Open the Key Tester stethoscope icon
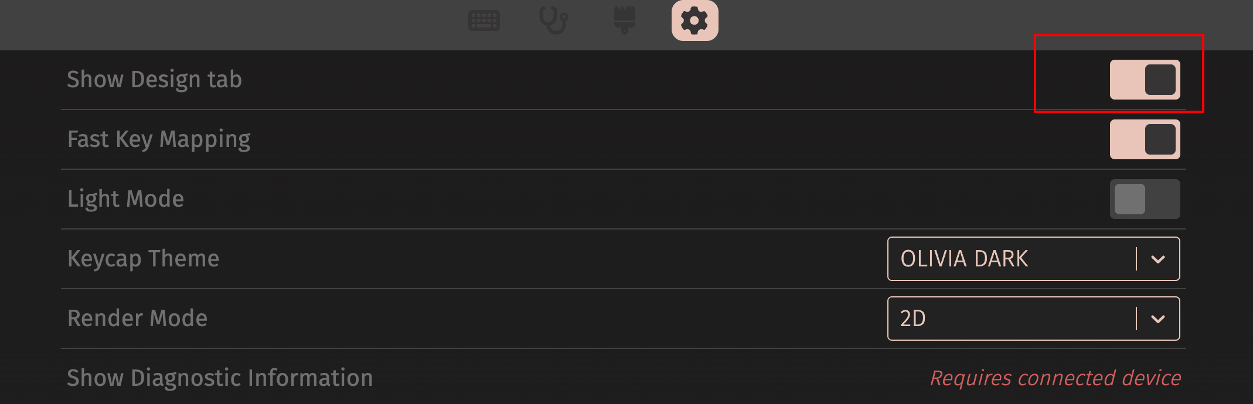This screenshot has height=404, width=1253. 554,21
